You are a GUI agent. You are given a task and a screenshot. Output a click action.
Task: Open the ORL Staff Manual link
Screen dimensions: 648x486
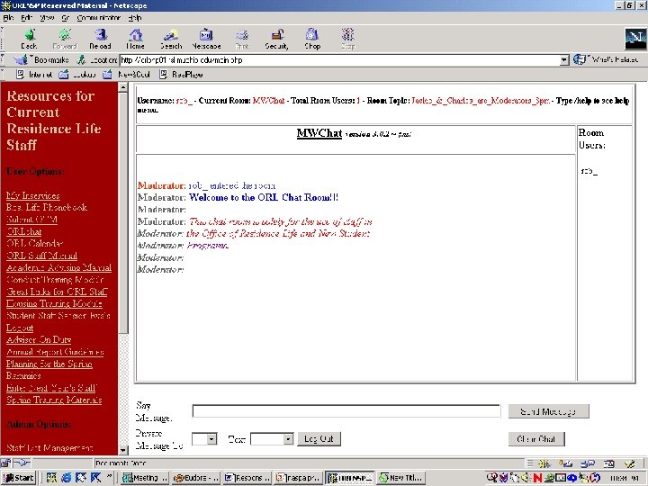tap(41, 256)
